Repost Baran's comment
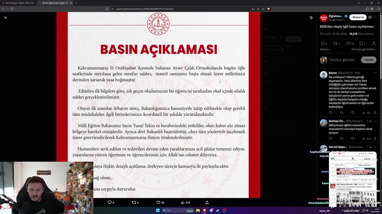This screenshot has height=214, width=382. click(342, 113)
